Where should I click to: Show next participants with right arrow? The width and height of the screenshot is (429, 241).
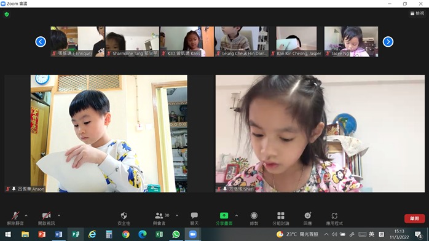388,42
